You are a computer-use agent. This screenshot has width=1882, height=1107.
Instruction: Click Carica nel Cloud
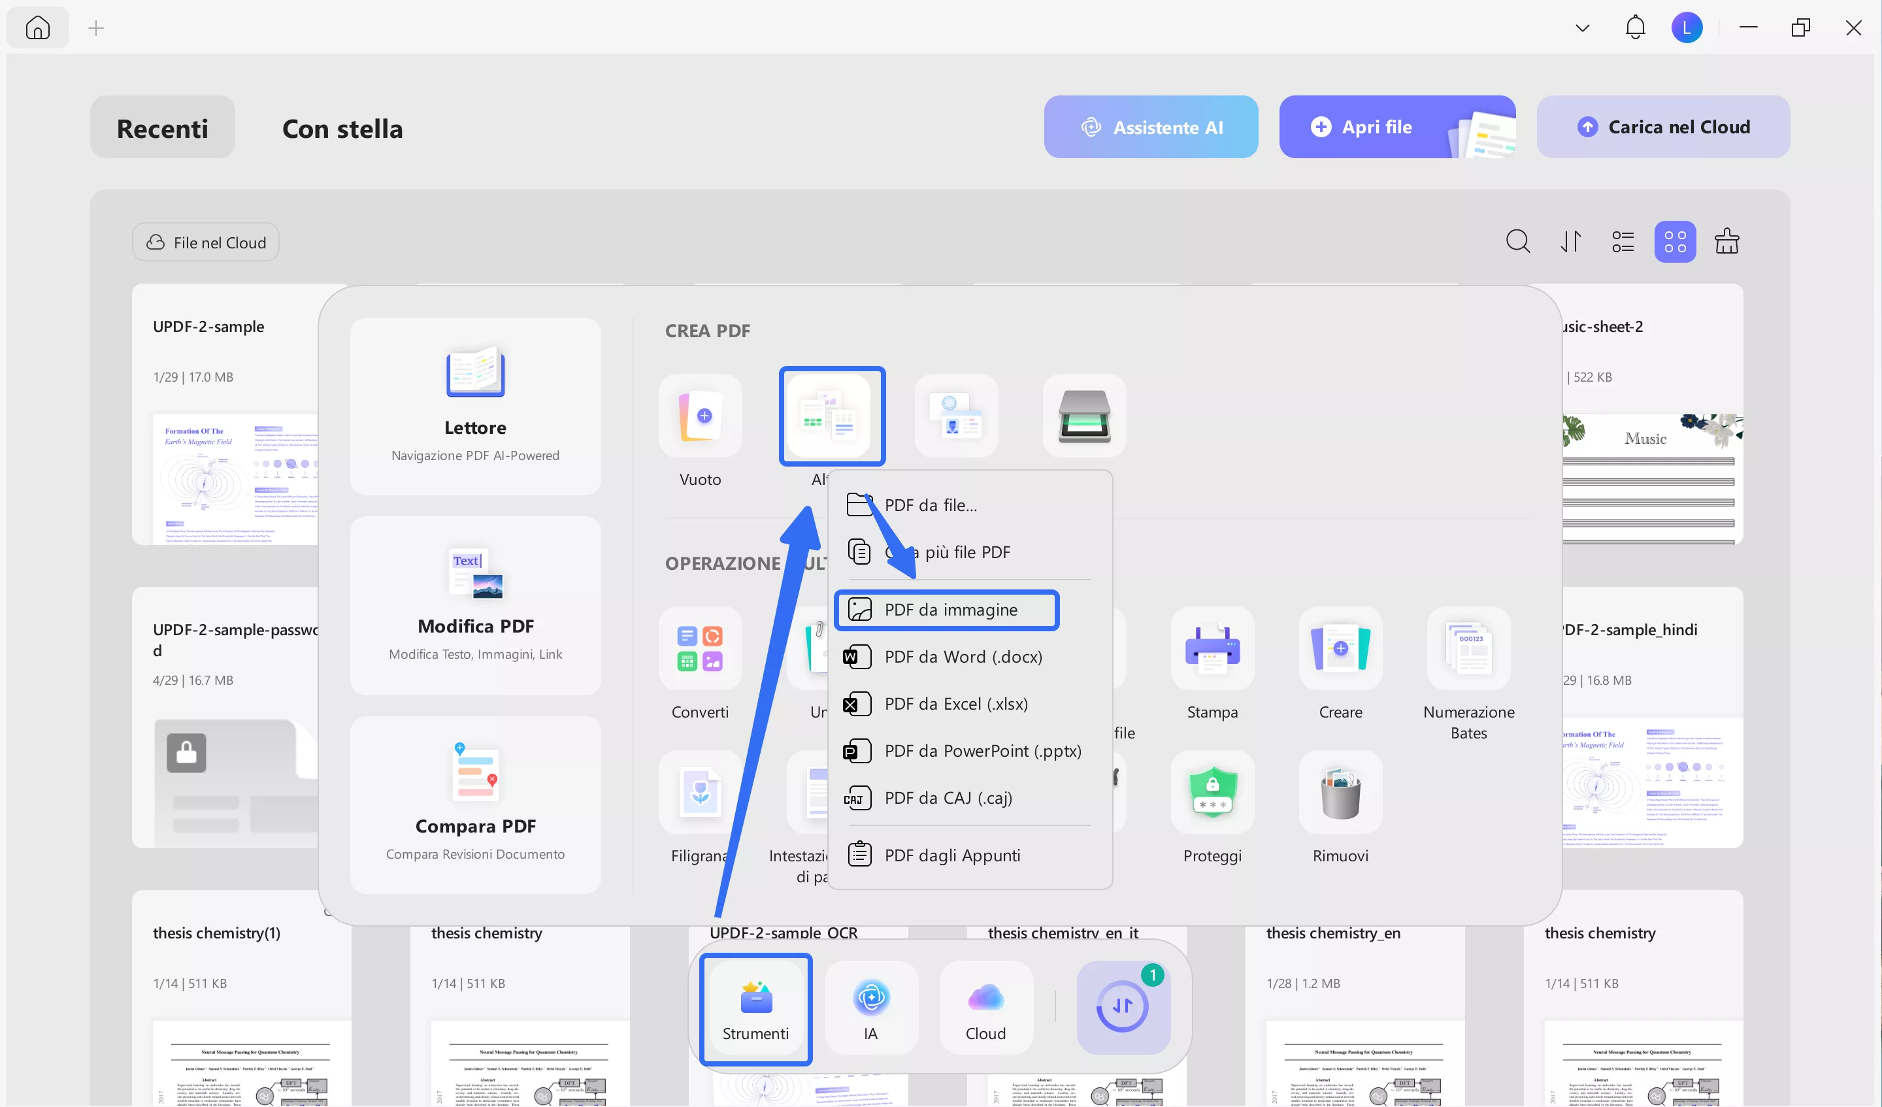1662,126
